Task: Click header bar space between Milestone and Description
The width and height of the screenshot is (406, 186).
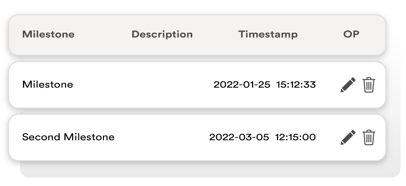Action: pyautogui.click(x=103, y=35)
